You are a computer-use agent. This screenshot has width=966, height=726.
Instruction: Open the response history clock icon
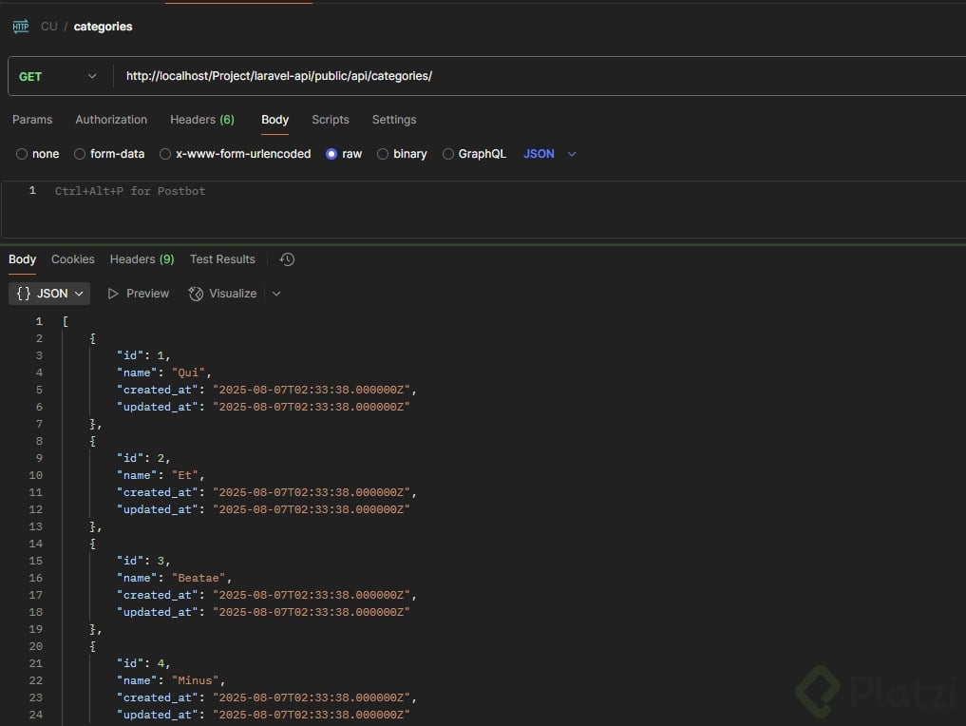[287, 259]
